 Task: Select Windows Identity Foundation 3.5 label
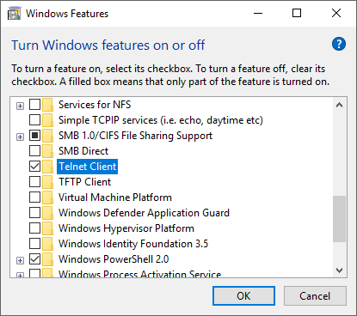click(x=133, y=244)
